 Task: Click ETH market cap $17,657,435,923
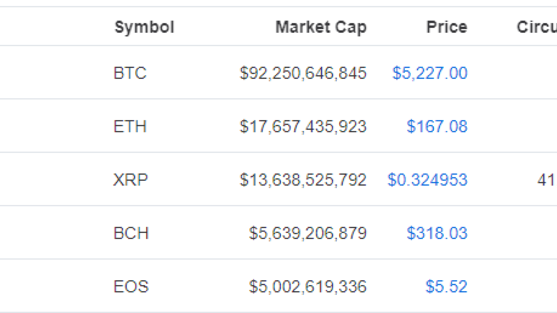(303, 126)
